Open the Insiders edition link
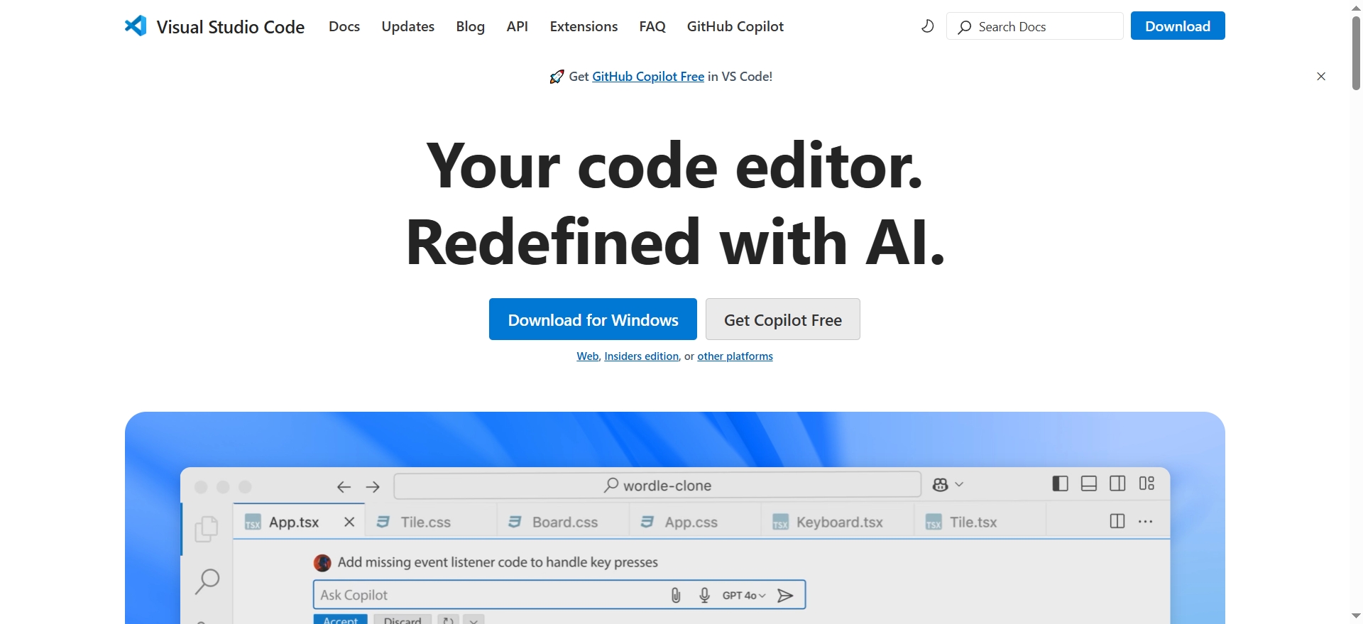This screenshot has height=624, width=1363. pos(641,356)
